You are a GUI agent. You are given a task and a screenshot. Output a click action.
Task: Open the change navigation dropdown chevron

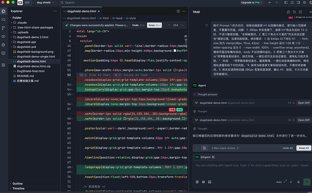tap(182, 25)
